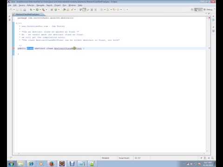Image resolution: width=223 pixels, height=167 pixels.
Task: Open the Search menu
Action: point(49,5)
